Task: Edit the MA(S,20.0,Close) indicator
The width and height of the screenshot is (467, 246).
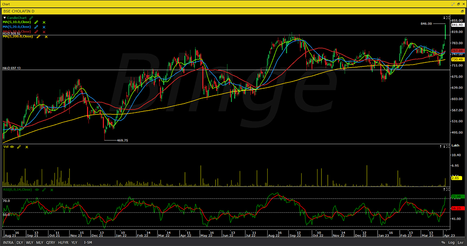Action: (x=36, y=27)
